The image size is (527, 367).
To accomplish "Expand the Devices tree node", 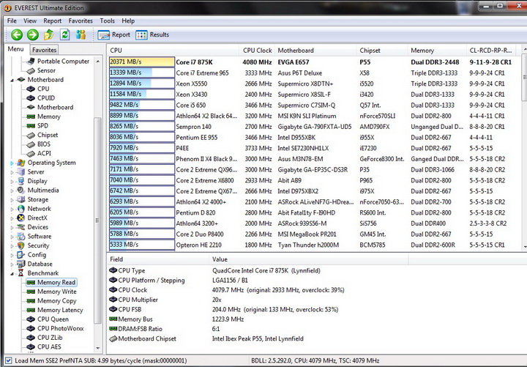I will coord(12,227).
